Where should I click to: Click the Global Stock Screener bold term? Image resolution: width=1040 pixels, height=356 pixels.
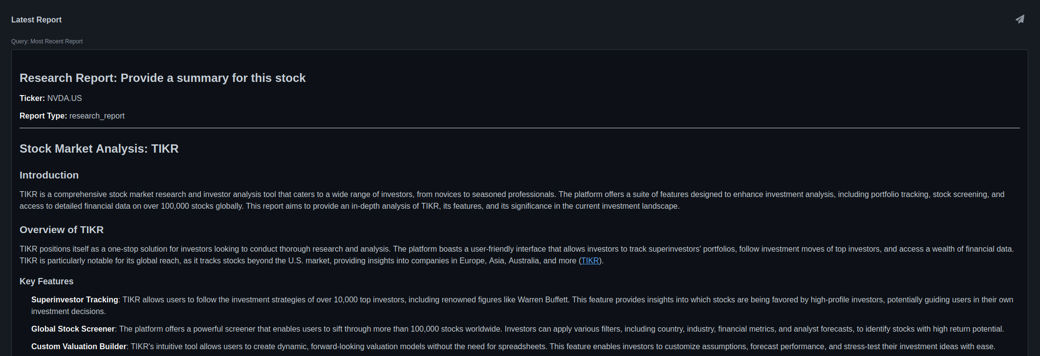click(73, 329)
